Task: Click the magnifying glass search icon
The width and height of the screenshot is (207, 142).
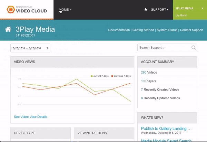Action: [194, 48]
